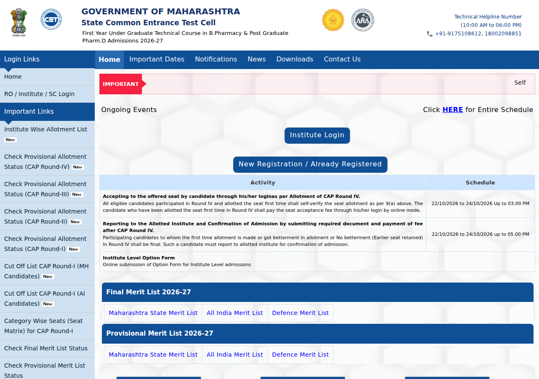This screenshot has width=539, height=379.
Task: Open Provisional Maharashtra State Merit List
Action: 153,355
